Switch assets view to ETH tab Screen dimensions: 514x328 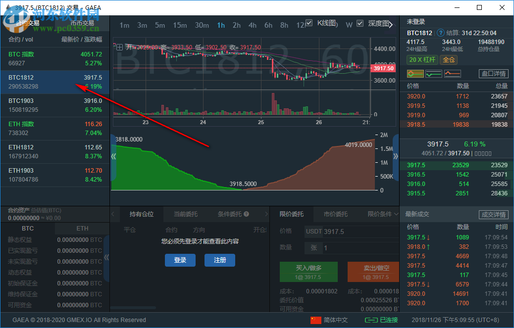[x=82, y=229]
